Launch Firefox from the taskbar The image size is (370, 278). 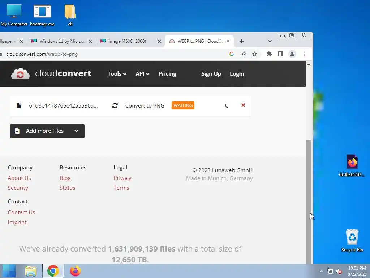click(x=76, y=271)
